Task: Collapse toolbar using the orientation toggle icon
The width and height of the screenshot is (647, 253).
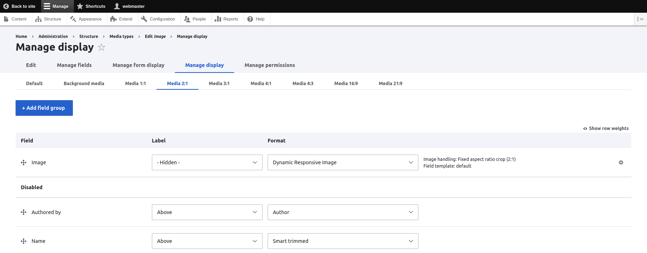Action: [640, 19]
